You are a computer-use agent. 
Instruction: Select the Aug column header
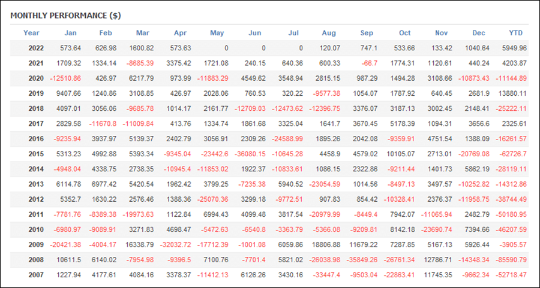(329, 33)
